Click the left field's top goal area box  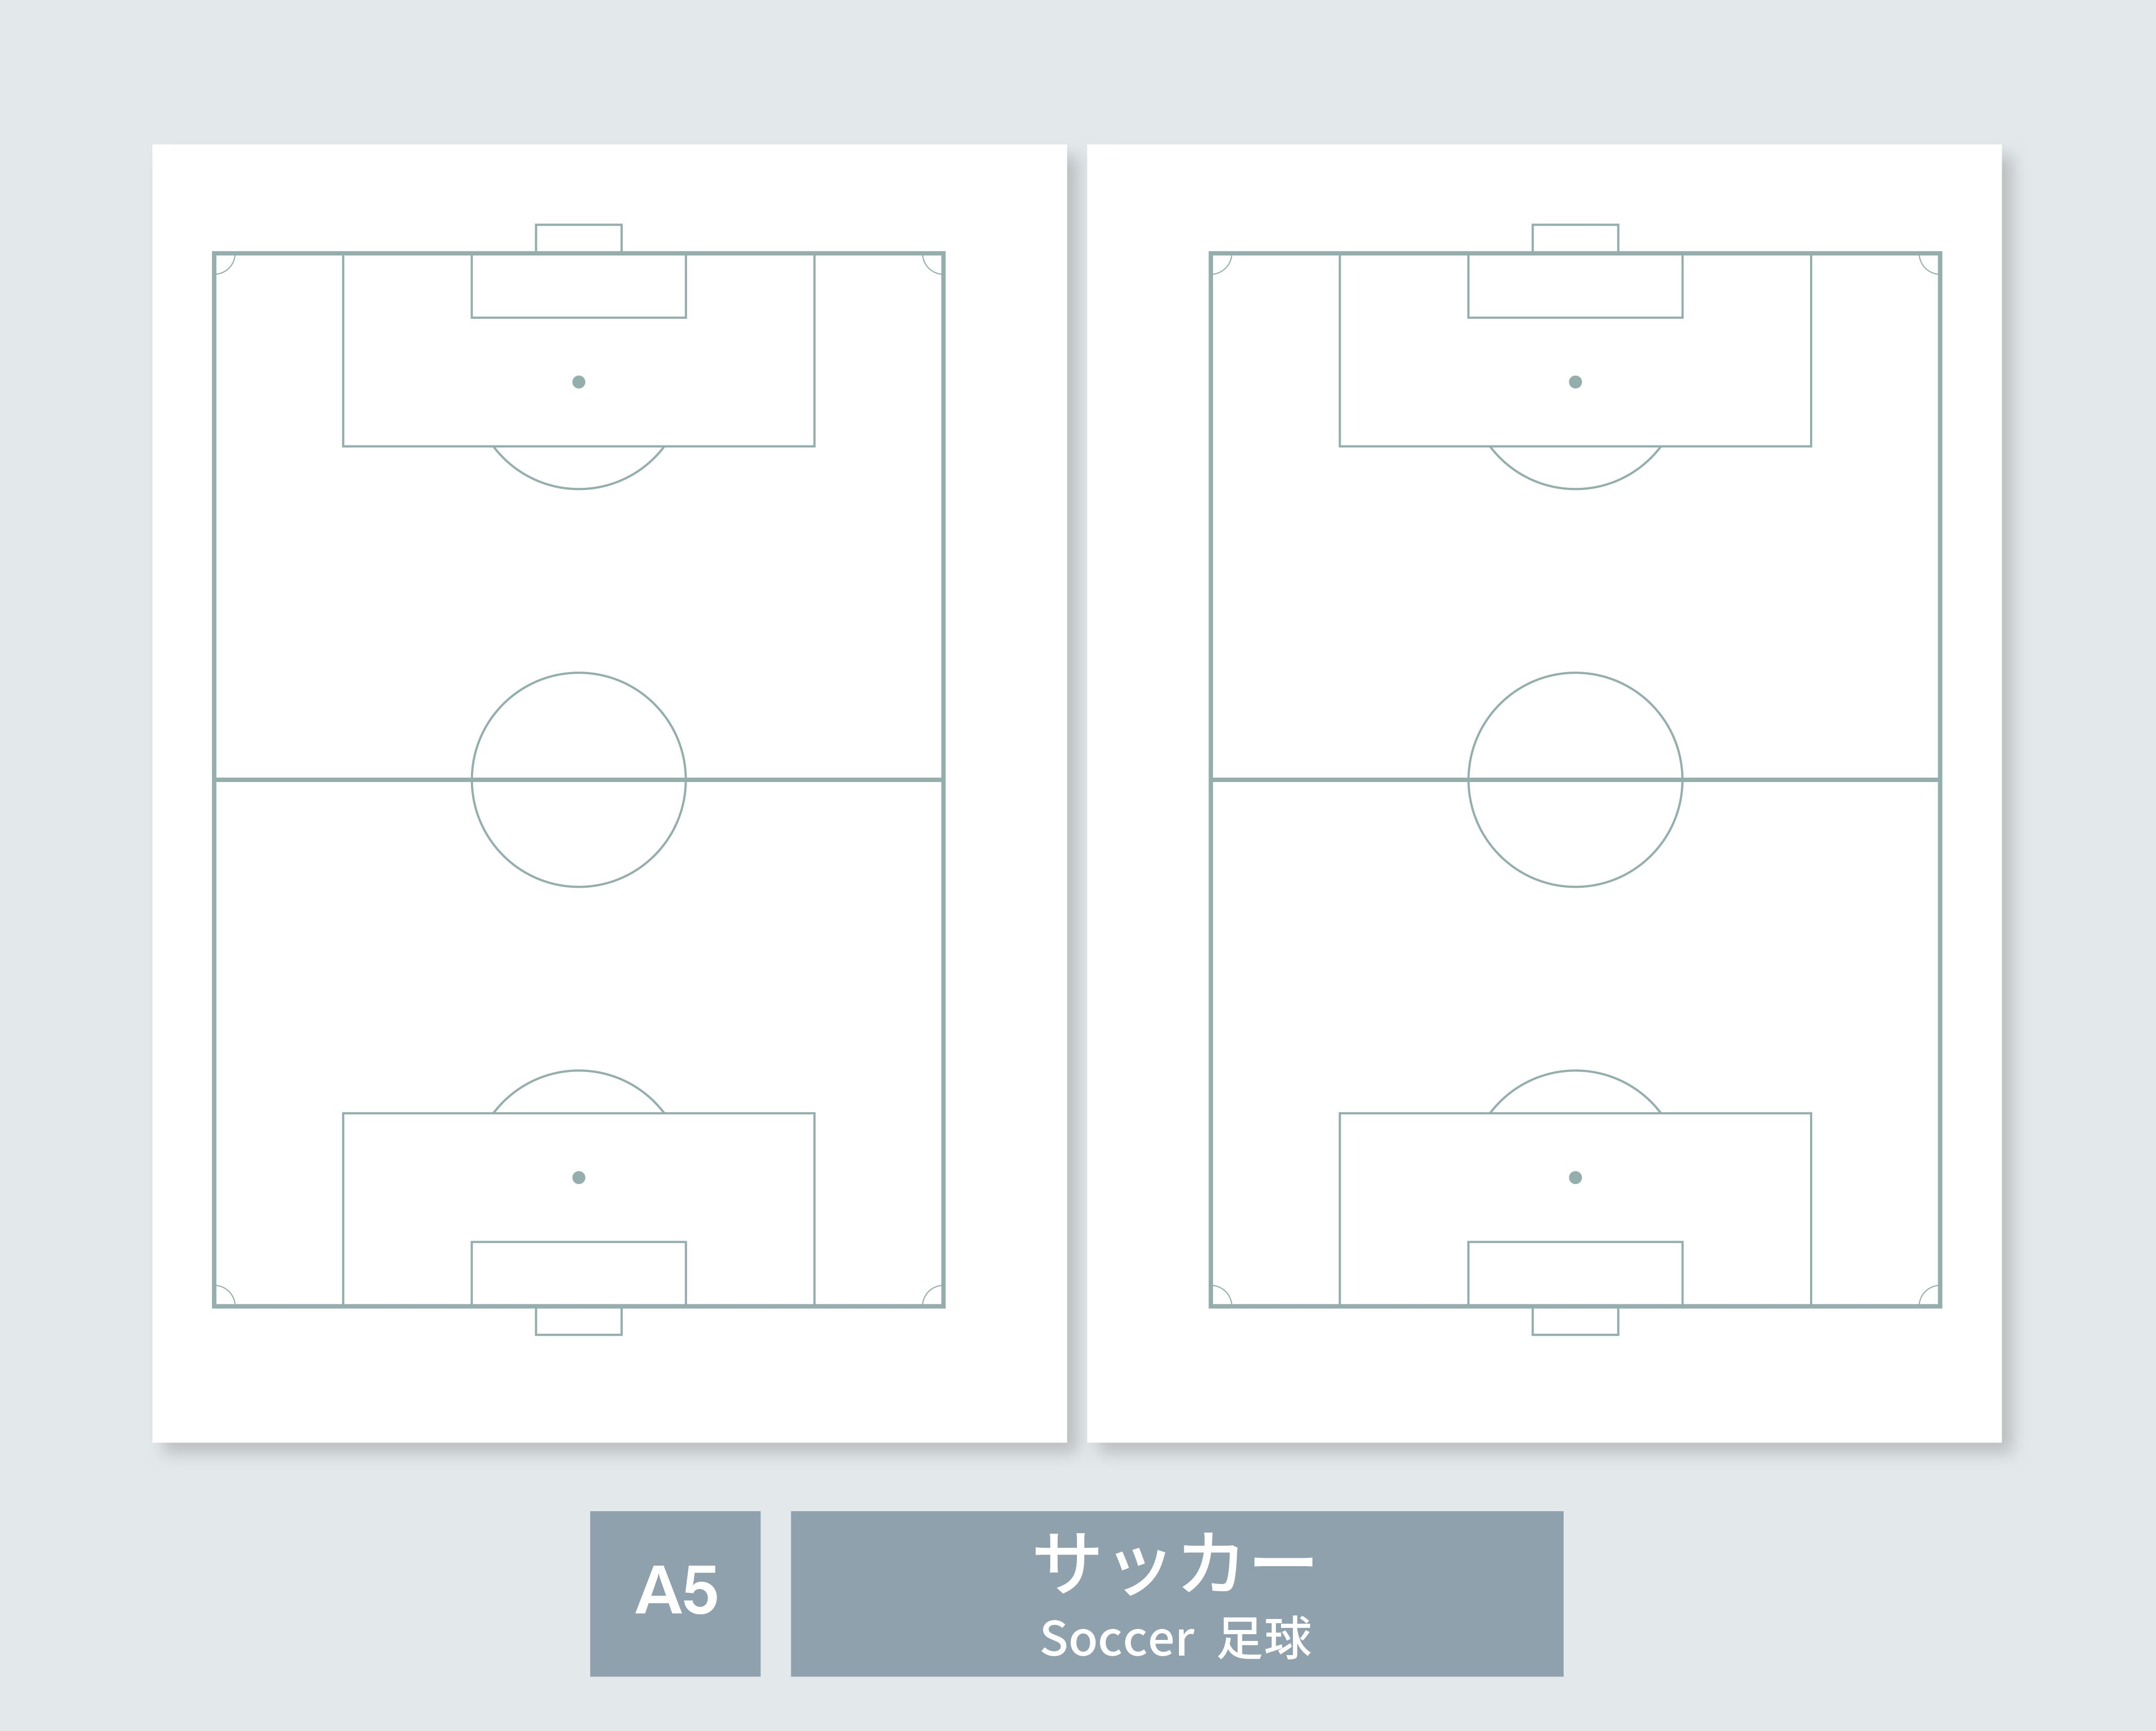(578, 287)
